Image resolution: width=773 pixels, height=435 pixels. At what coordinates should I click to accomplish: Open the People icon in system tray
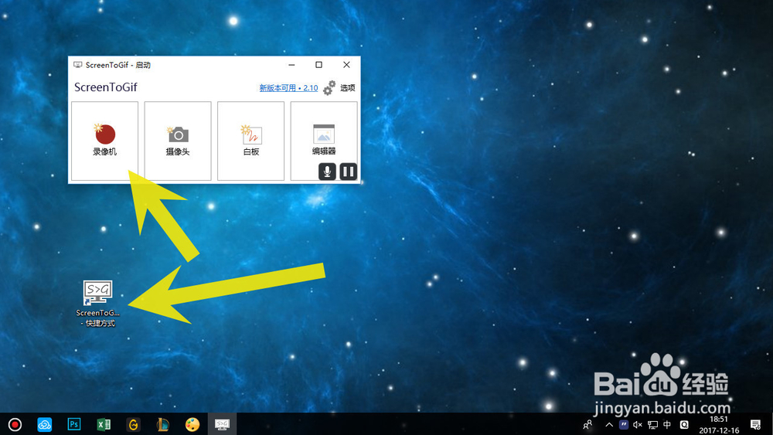click(x=587, y=424)
